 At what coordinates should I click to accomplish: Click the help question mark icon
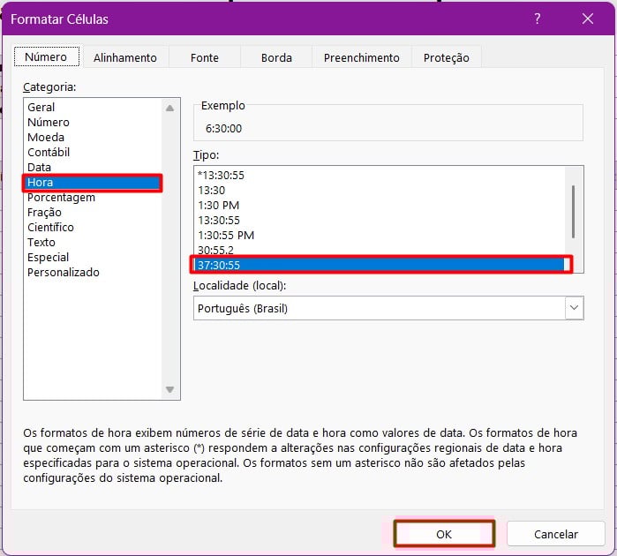coord(538,19)
